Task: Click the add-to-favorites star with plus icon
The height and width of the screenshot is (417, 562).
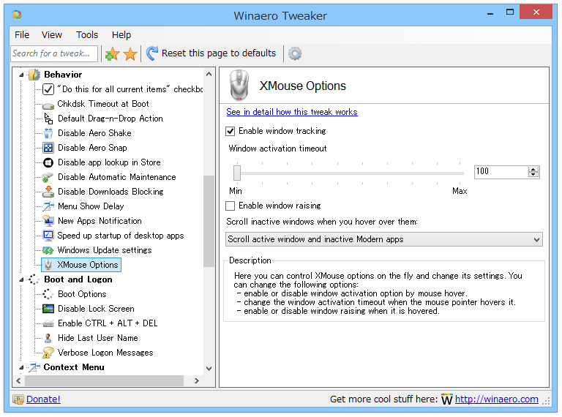Action: pos(112,54)
